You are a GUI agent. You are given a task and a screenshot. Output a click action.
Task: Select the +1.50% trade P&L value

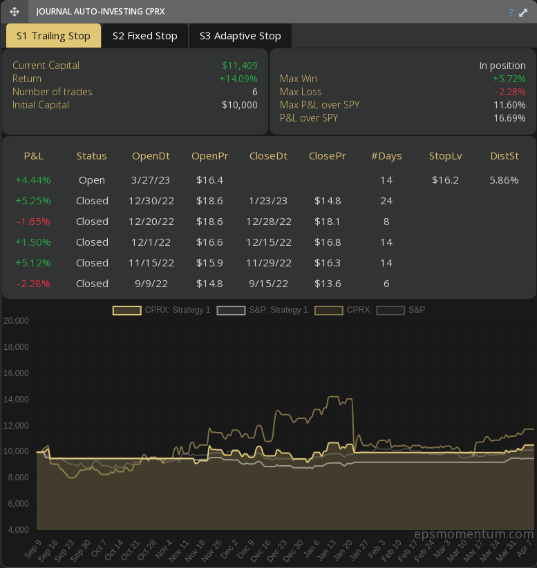pyautogui.click(x=33, y=242)
